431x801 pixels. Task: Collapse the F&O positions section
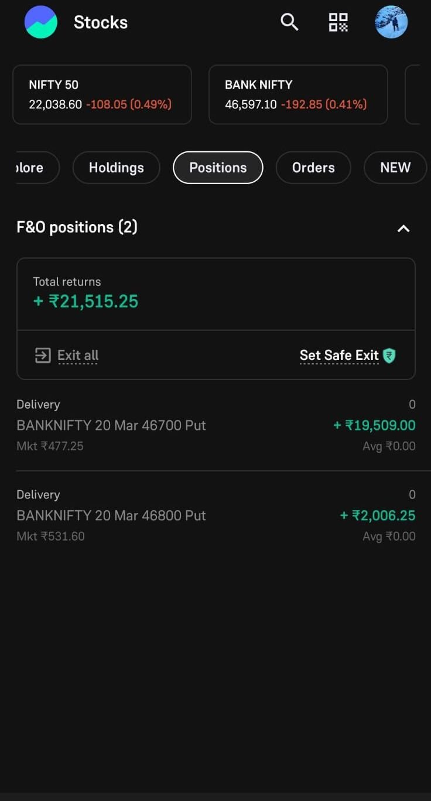pos(403,228)
